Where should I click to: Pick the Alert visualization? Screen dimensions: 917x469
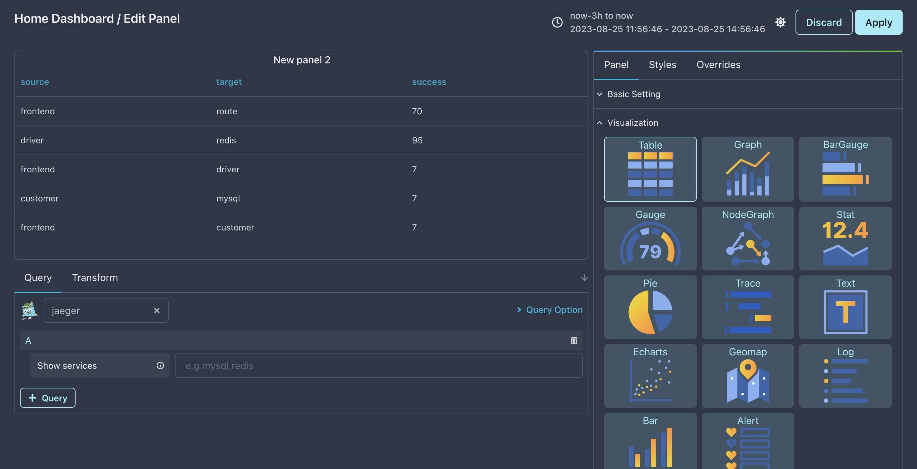tap(747, 441)
